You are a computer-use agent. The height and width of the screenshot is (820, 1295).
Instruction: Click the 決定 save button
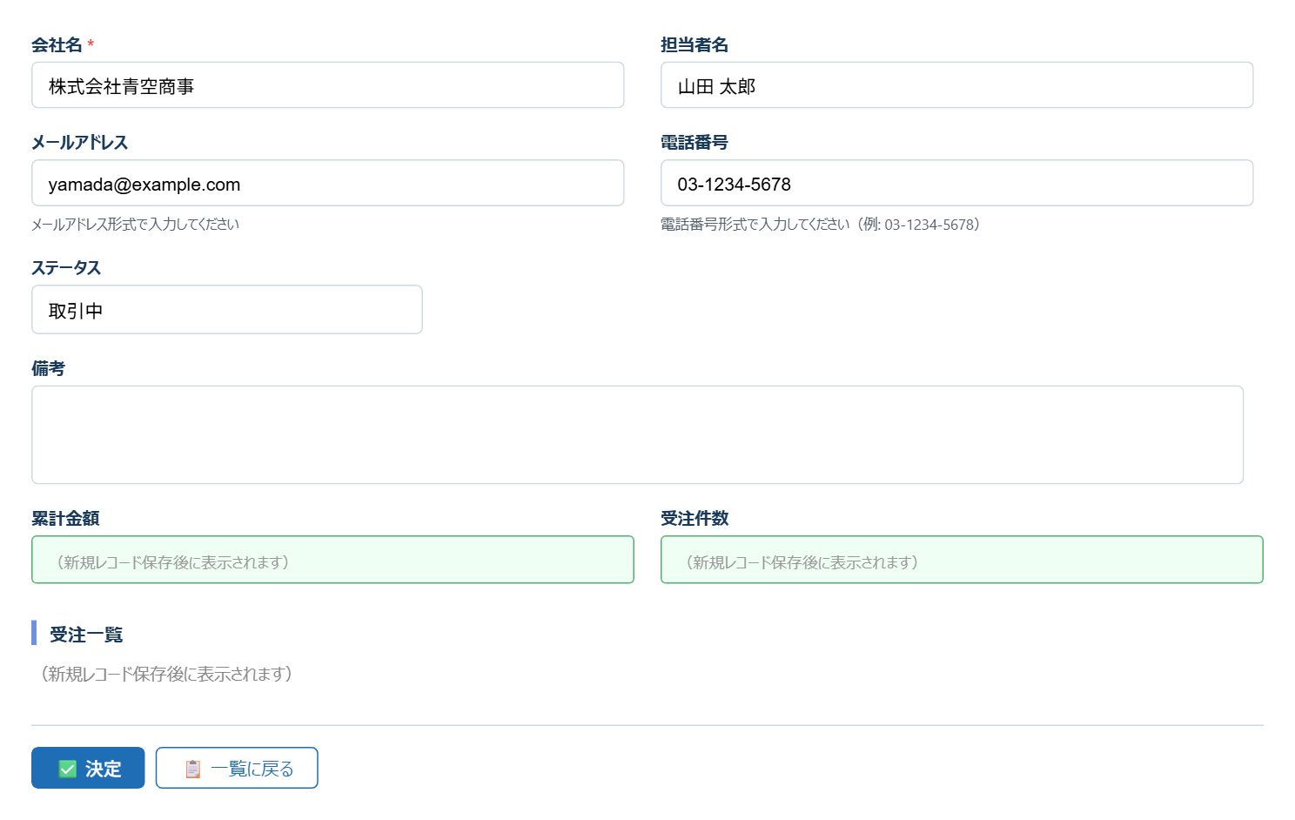click(x=88, y=768)
